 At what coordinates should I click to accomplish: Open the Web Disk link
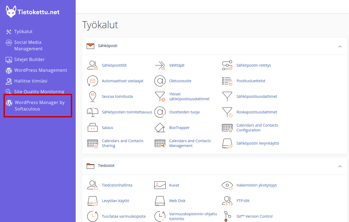pyautogui.click(x=177, y=201)
